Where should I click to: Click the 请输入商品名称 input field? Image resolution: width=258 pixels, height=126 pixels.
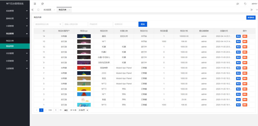coord(75,24)
